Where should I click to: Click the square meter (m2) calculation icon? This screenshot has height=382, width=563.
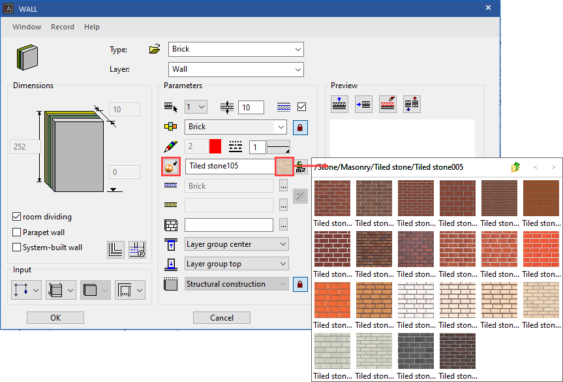click(x=300, y=167)
